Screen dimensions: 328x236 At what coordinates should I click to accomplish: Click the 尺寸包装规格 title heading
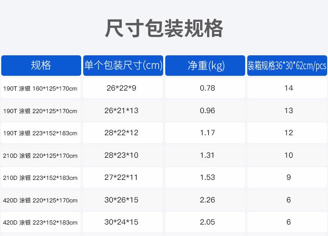(164, 28)
